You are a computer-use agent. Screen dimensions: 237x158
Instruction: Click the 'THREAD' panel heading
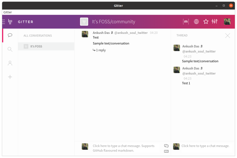click(182, 35)
